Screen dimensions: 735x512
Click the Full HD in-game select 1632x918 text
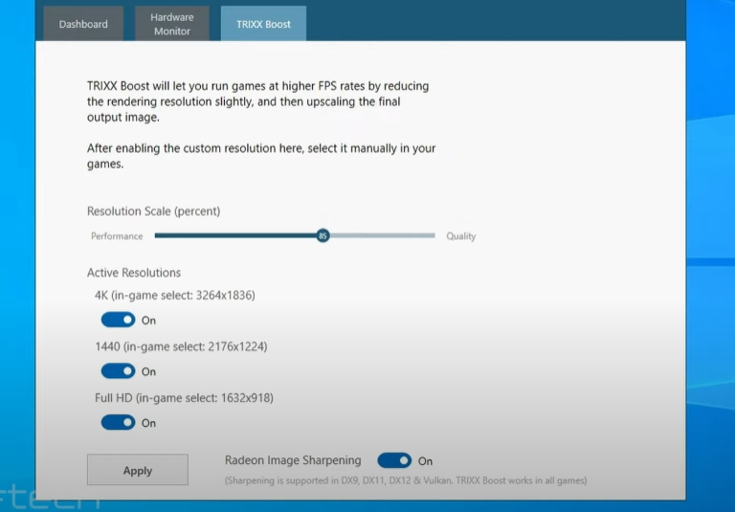(x=184, y=398)
